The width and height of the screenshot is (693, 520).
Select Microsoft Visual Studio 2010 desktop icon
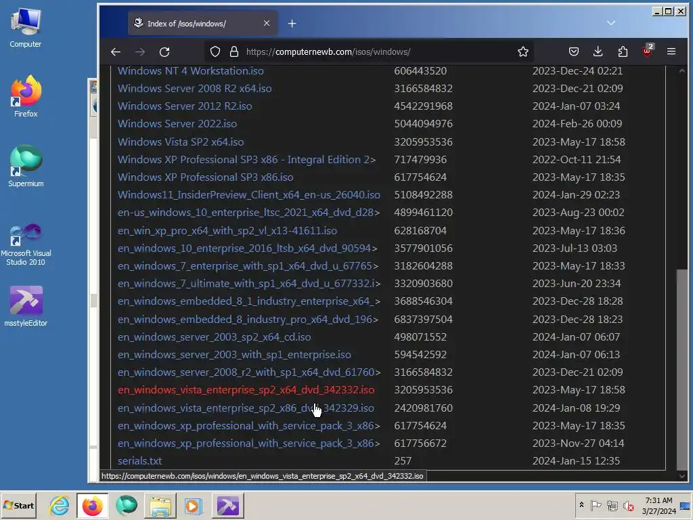pyautogui.click(x=26, y=244)
